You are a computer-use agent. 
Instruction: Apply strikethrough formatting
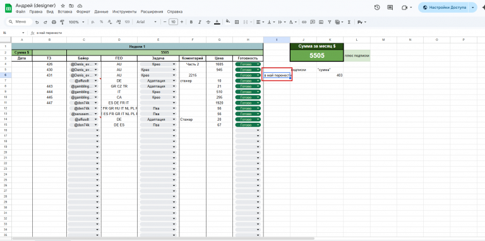tap(208, 22)
